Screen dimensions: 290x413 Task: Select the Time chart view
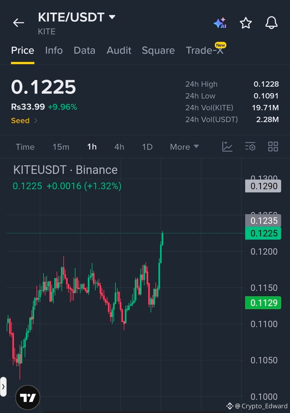[x=25, y=147]
